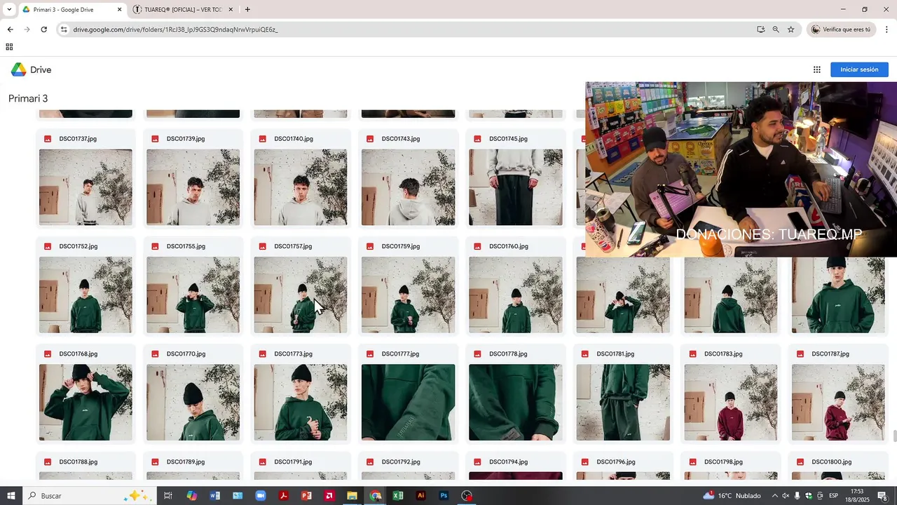This screenshot has height=505, width=897.
Task: Open the DSC01777.jpg fabric close-up thumbnail
Action: tap(408, 403)
